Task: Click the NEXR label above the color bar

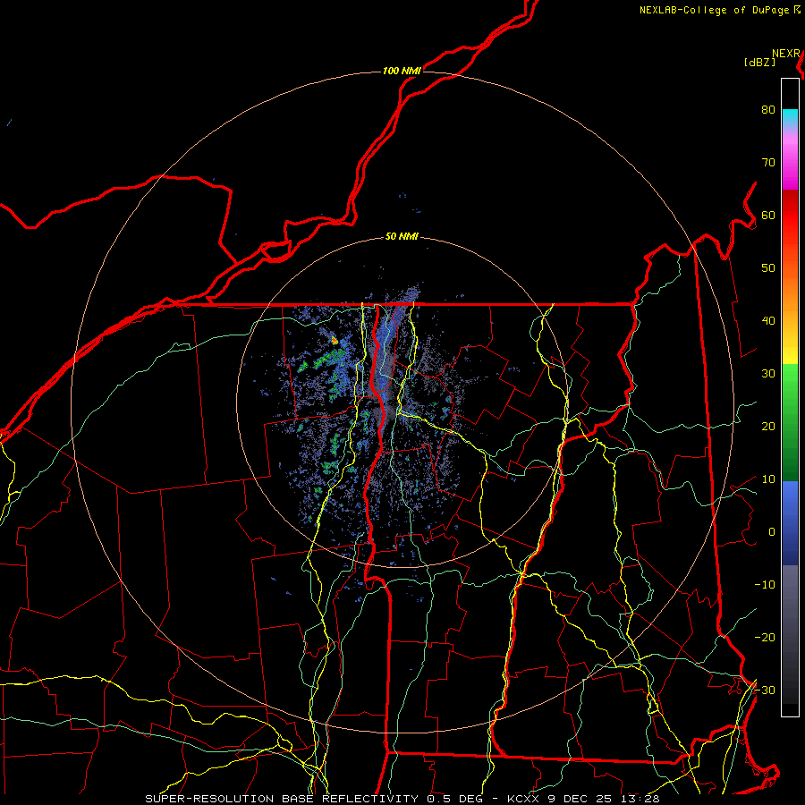Action: point(786,54)
